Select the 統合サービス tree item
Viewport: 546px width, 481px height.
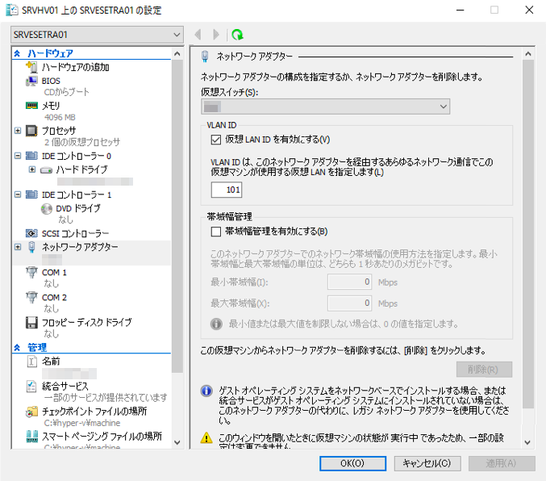click(65, 387)
